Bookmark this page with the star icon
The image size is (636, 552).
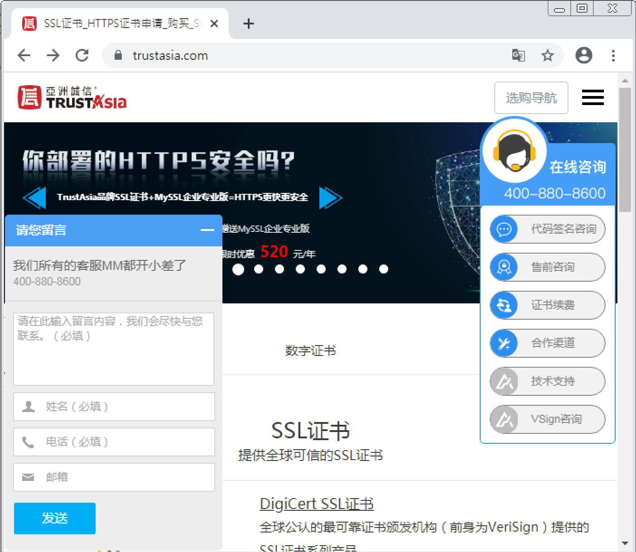(548, 55)
